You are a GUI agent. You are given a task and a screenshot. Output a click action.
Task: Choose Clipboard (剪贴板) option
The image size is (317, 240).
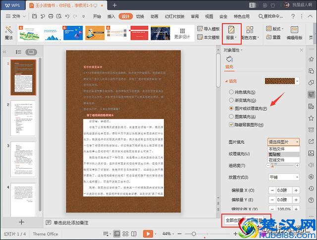pyautogui.click(x=283, y=154)
